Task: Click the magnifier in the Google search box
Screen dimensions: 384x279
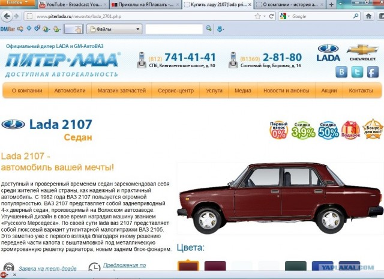Action: point(356,16)
